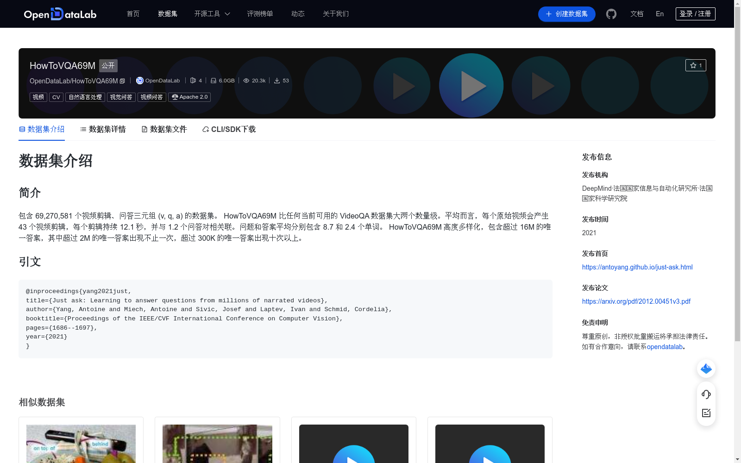Click the 自然语言处理 tag
741x463 pixels.
(x=85, y=97)
